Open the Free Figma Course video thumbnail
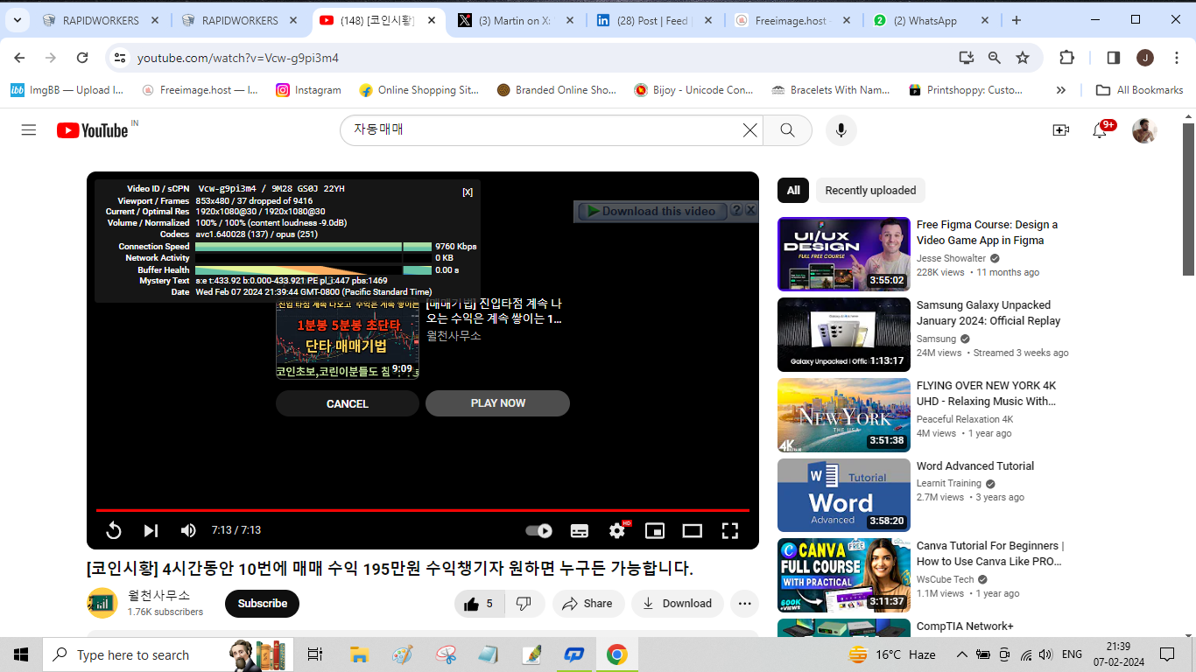 [844, 254]
